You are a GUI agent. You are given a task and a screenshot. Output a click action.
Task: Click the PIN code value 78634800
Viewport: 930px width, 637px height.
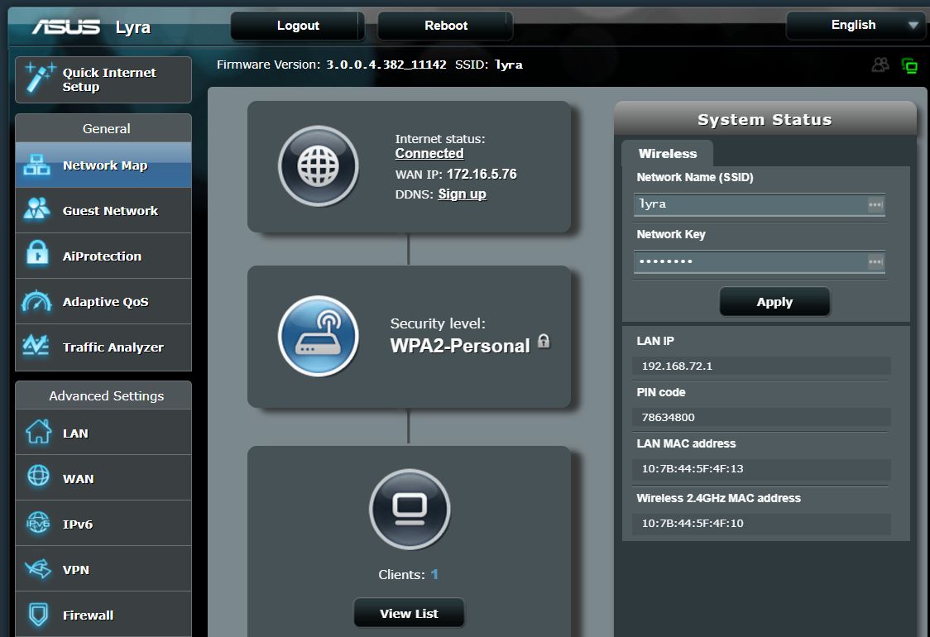click(668, 417)
